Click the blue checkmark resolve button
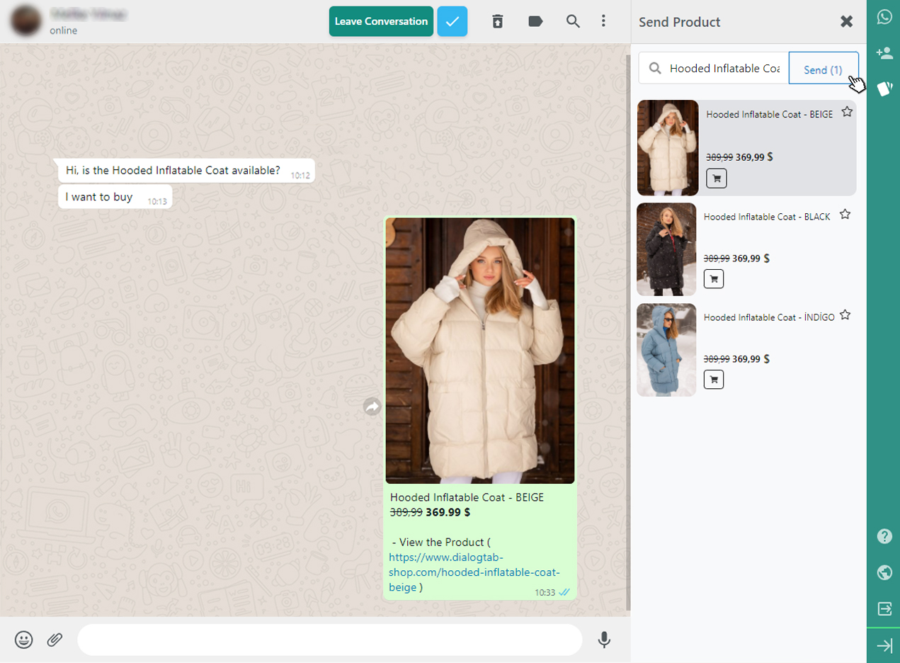This screenshot has width=900, height=663. [452, 21]
